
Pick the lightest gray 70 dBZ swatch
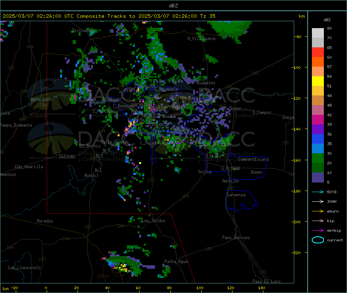pos(318,33)
